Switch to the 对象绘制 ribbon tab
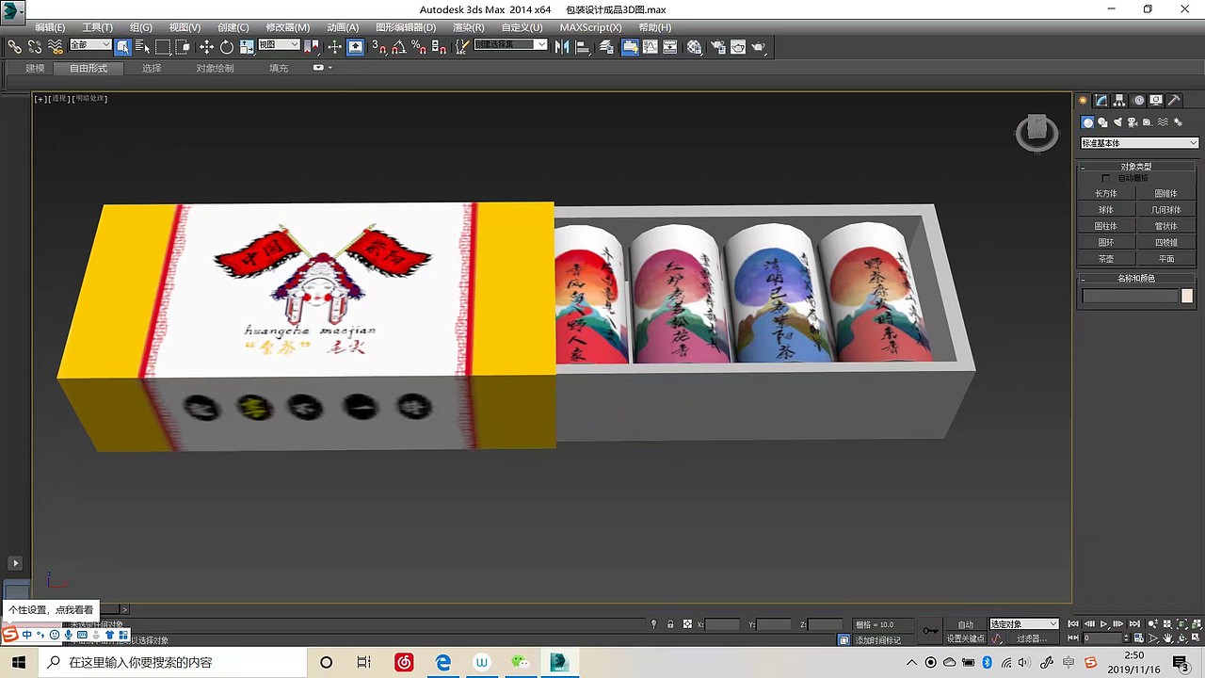Screen dimensions: 1205x678 tap(215, 68)
